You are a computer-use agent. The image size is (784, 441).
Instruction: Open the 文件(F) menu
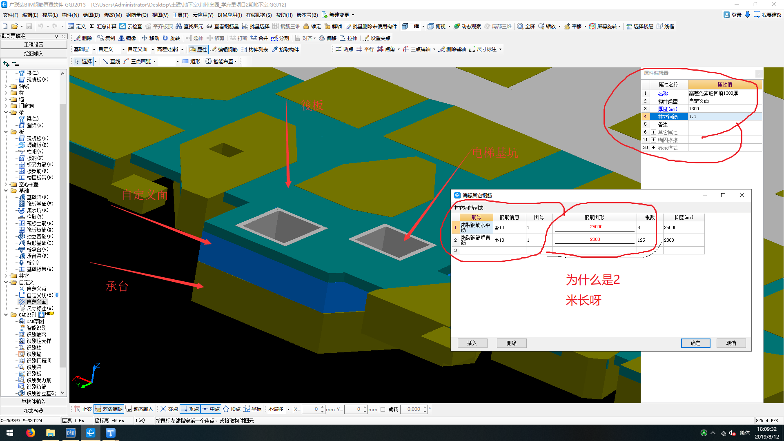pos(10,15)
